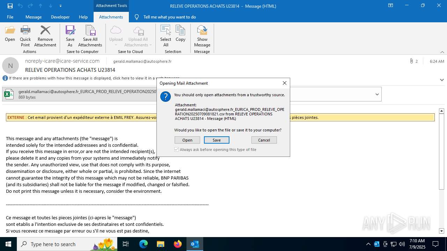Viewport: 447px width, 251px height.
Task: Click the grayed Upload cloud icon
Action: coord(116,36)
